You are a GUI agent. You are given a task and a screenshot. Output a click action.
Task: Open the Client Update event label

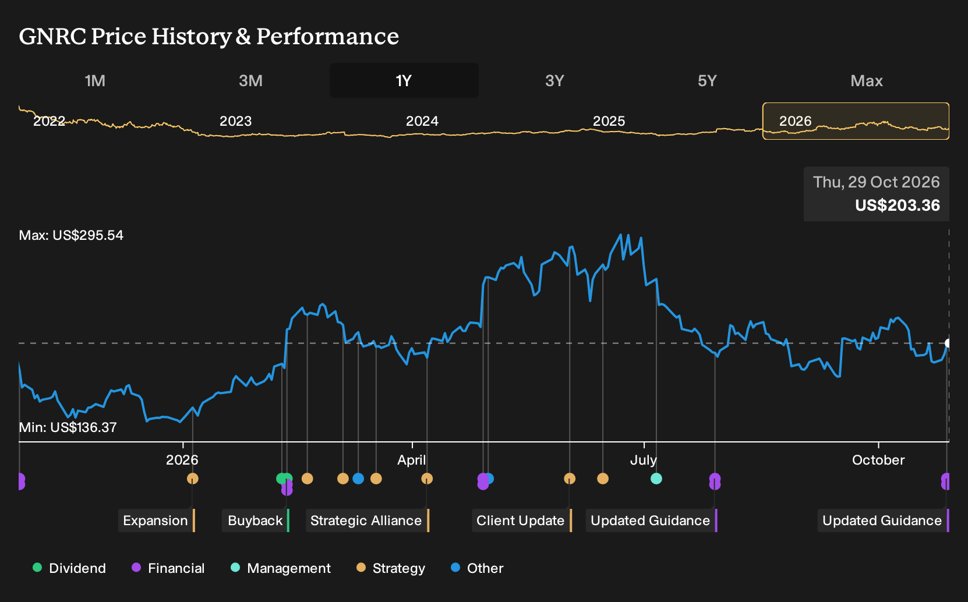521,520
